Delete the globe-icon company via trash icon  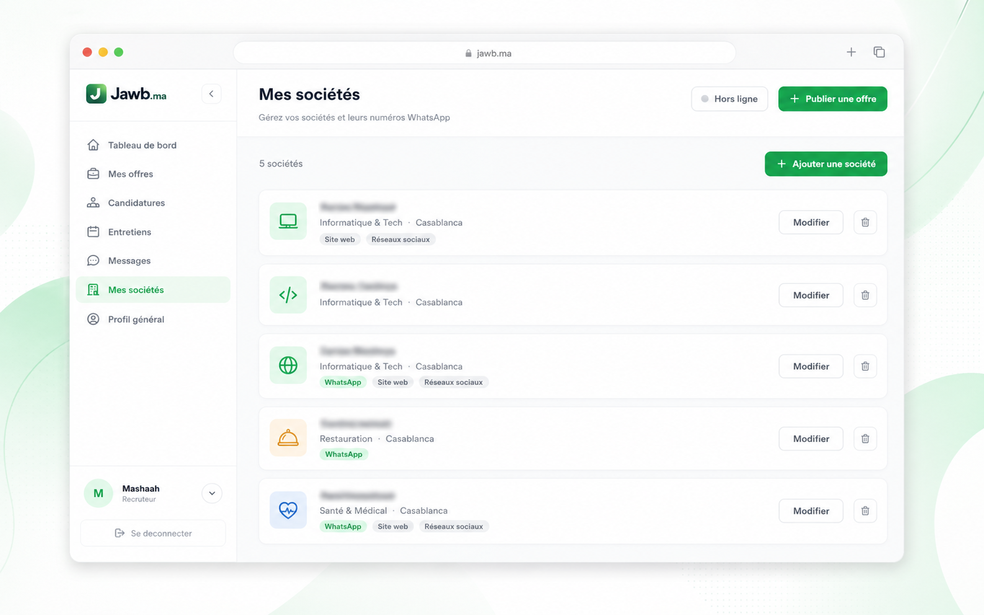pos(865,366)
